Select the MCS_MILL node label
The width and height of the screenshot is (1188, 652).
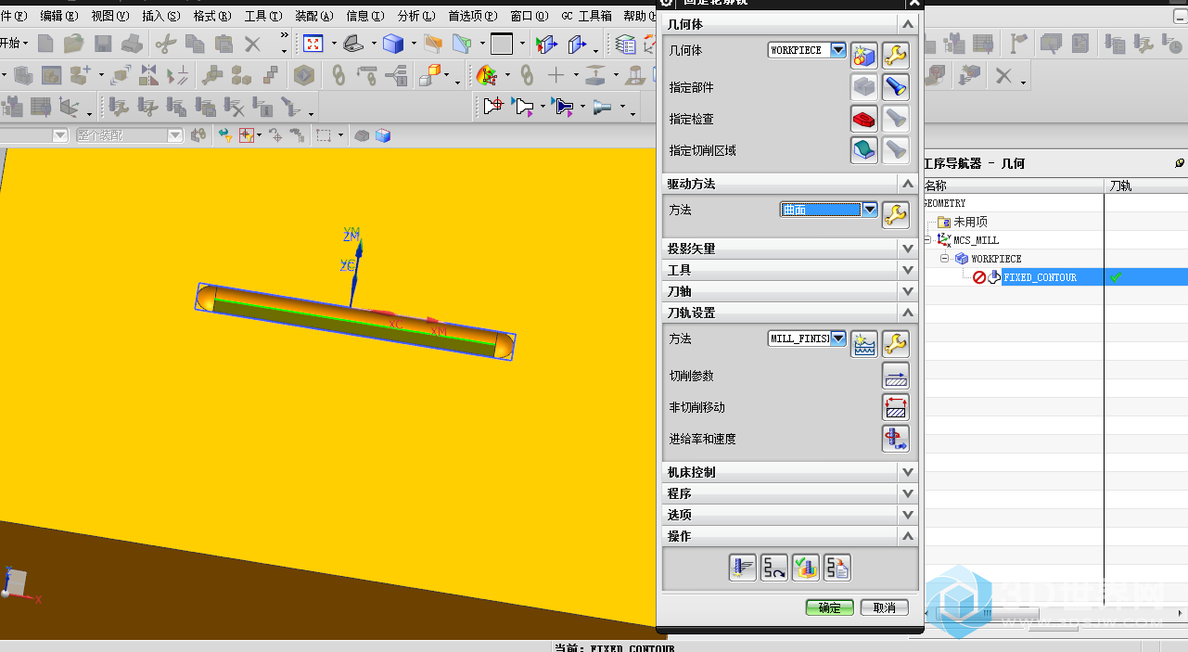tap(976, 240)
